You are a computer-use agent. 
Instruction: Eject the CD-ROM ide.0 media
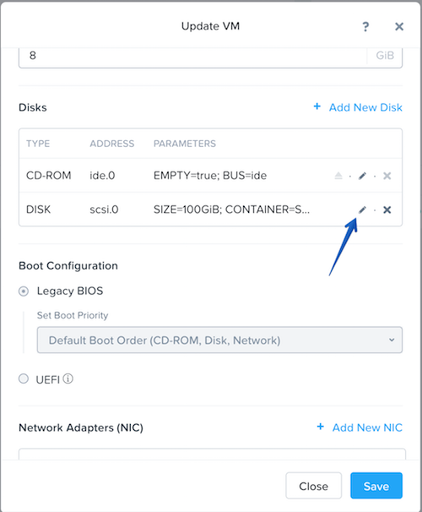(338, 176)
